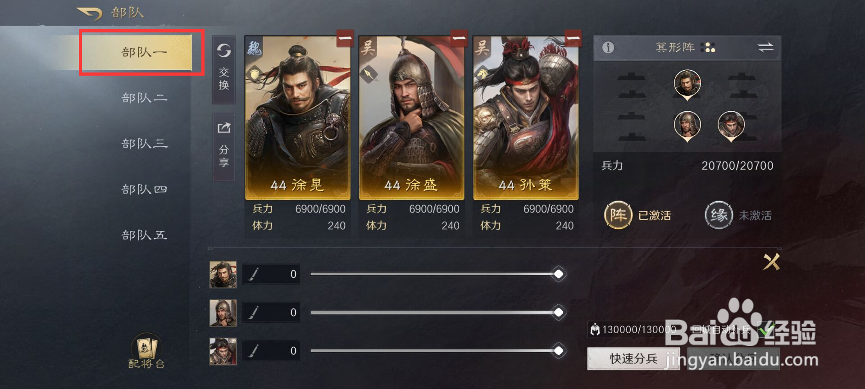Click the second troop count field
Image resolution: width=865 pixels, height=389 pixels.
tap(271, 312)
